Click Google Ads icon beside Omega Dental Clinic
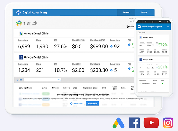The height and width of the screenshot is (131, 178). [x=21, y=34]
